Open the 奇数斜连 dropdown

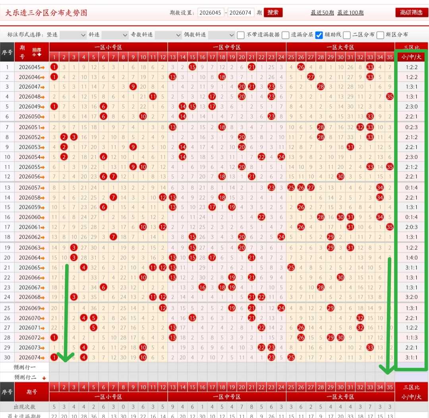click(168, 35)
